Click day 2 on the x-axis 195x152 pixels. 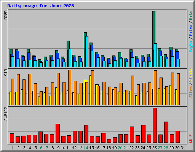click(18, 148)
